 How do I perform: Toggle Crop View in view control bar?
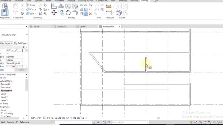(x=60, y=118)
